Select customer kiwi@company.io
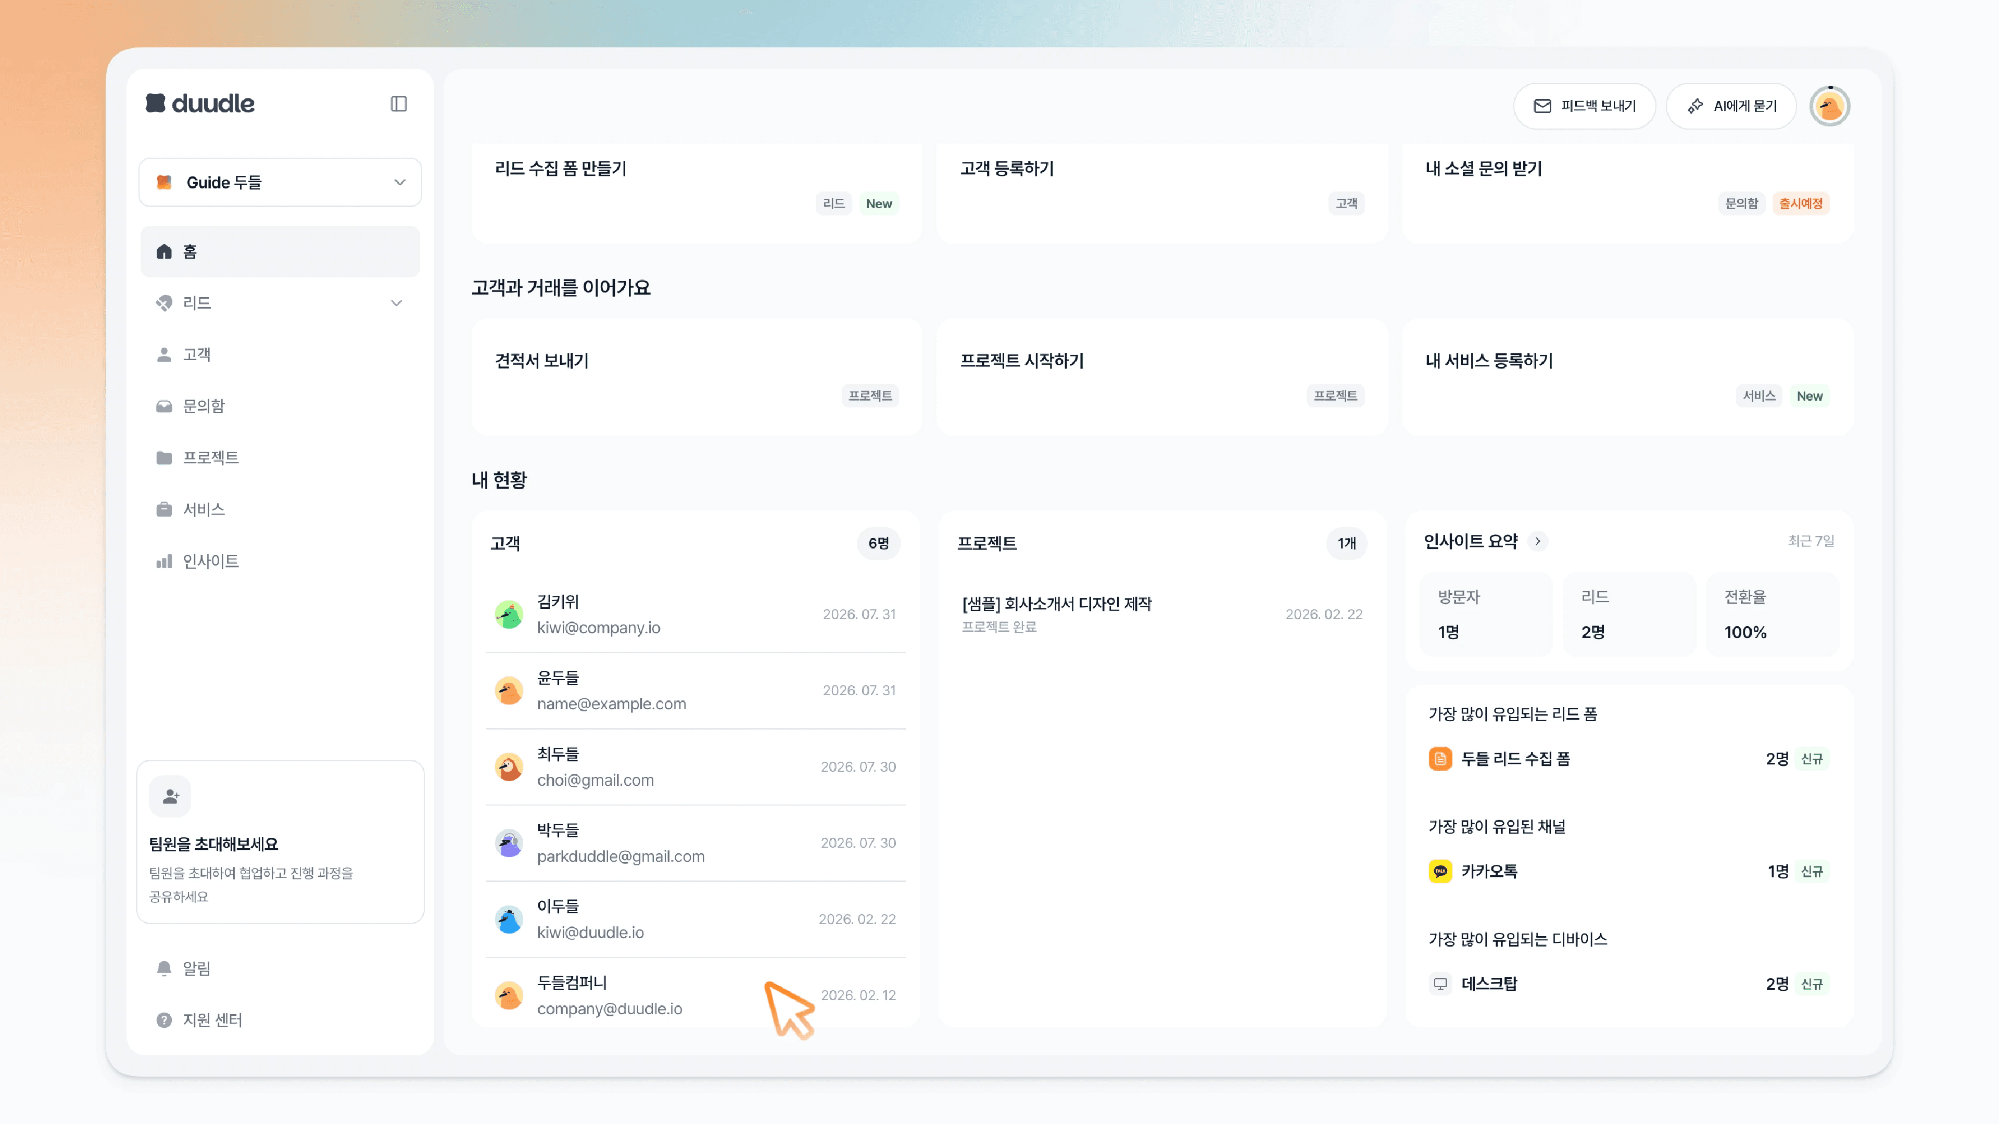The image size is (1999, 1124). [x=695, y=615]
